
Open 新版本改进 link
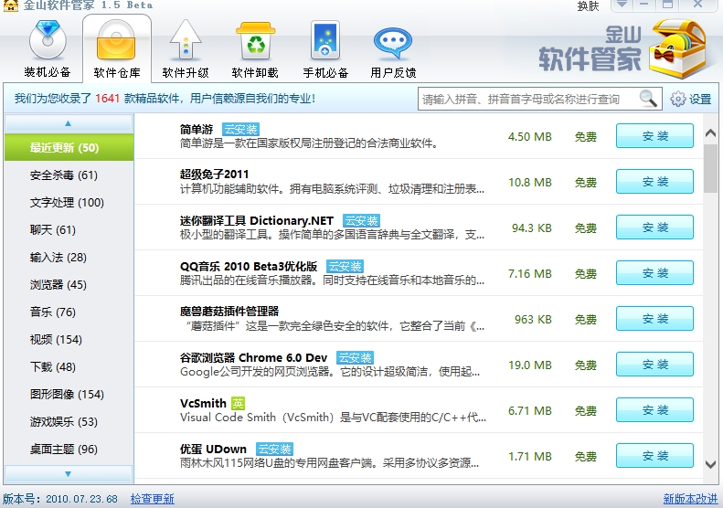[x=690, y=499]
